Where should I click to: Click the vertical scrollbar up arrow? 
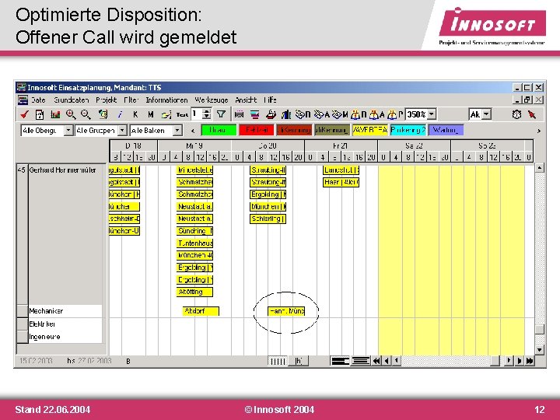point(540,168)
